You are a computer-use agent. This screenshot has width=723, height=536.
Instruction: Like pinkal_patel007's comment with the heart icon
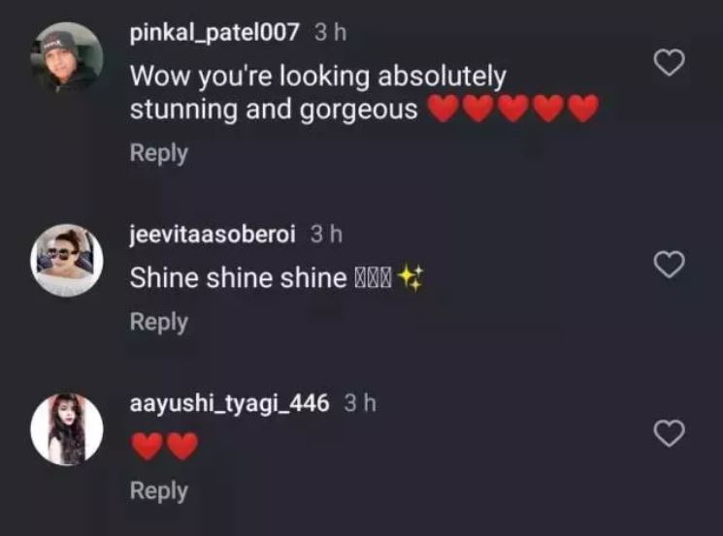point(670,63)
